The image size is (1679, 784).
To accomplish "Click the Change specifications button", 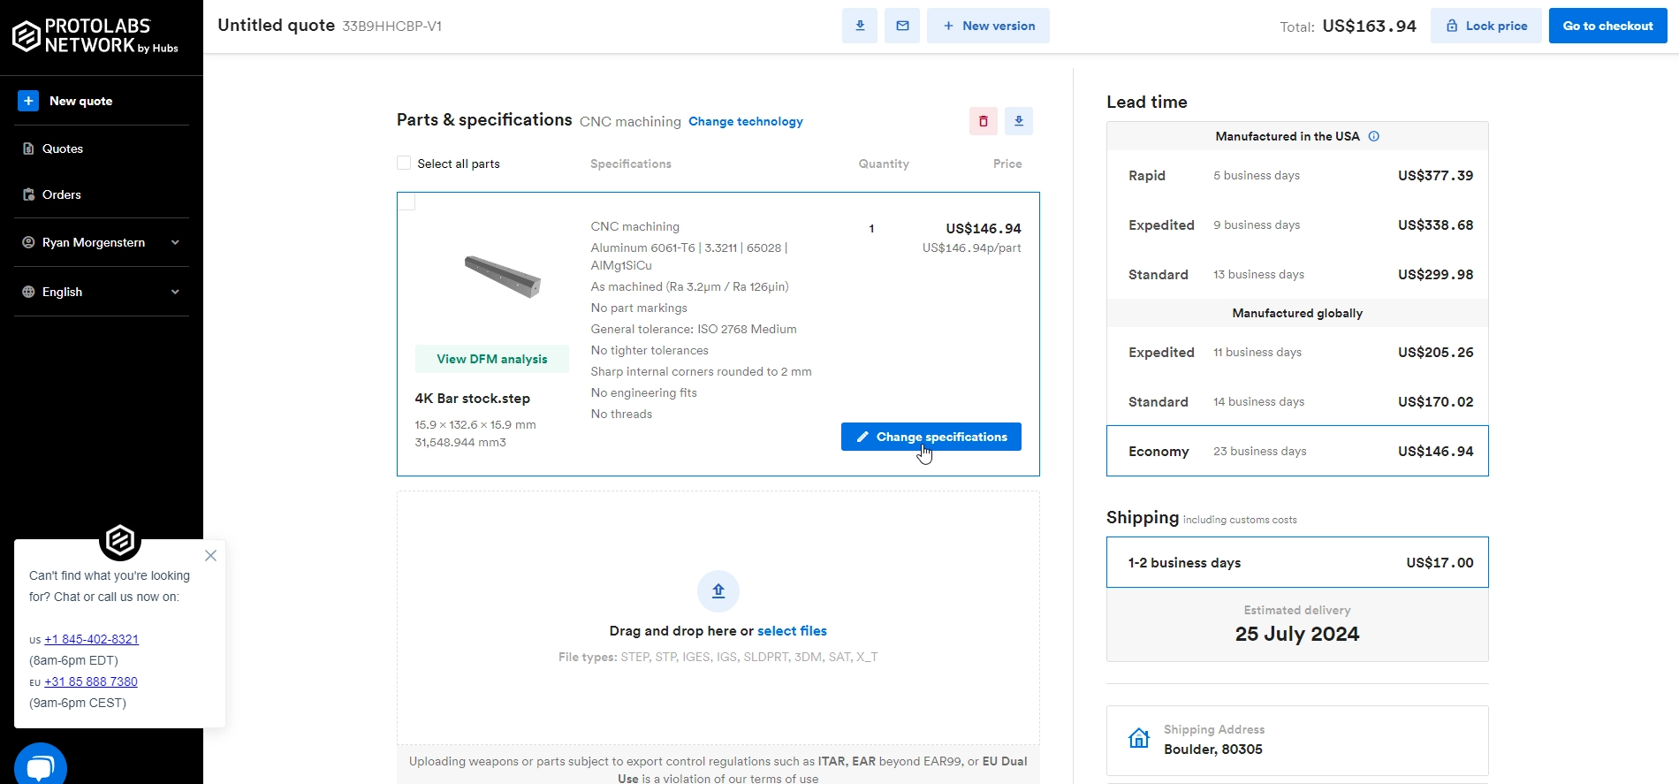I will [x=931, y=437].
